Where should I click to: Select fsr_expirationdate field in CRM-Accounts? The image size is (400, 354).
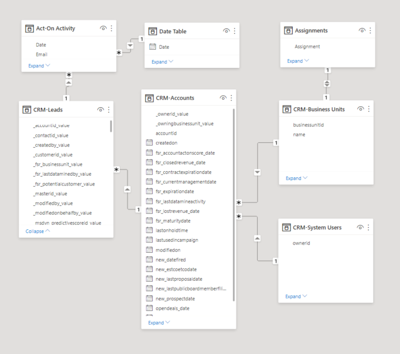coord(175,191)
